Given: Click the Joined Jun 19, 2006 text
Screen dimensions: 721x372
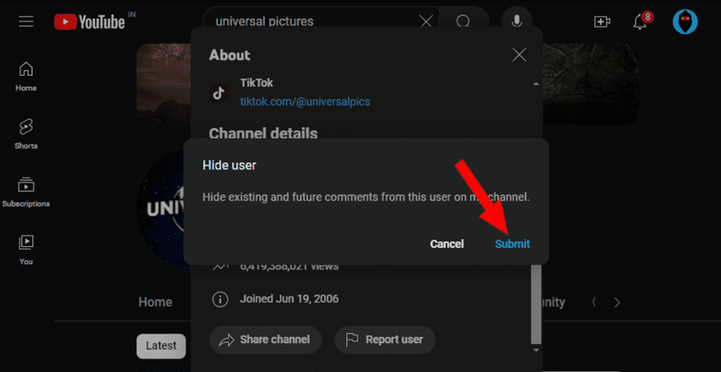Looking at the screenshot, I should [x=289, y=299].
